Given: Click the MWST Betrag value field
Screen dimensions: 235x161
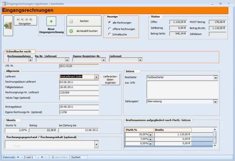Looking at the screenshot, I should click(218, 22).
